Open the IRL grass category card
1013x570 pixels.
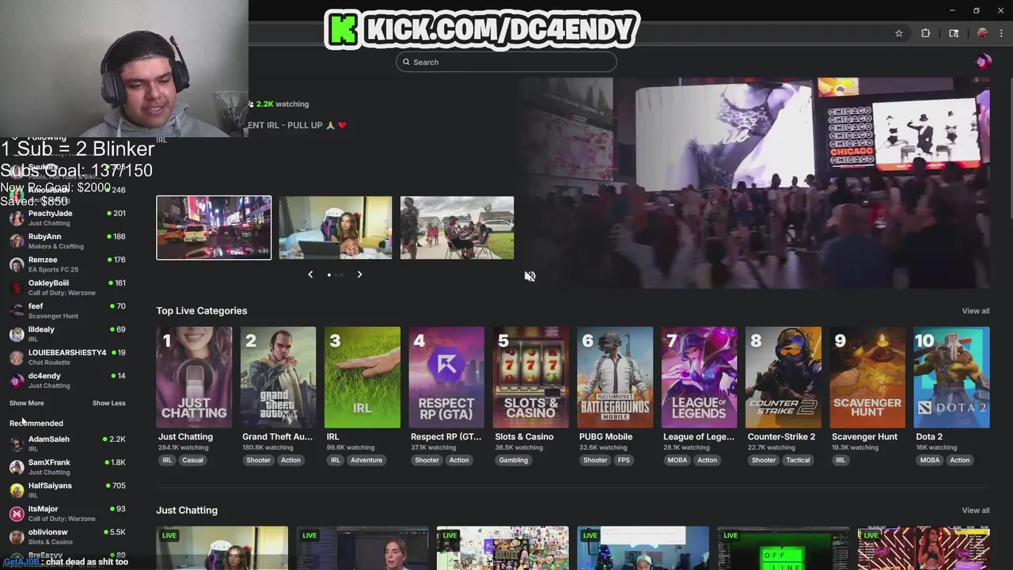pos(362,377)
